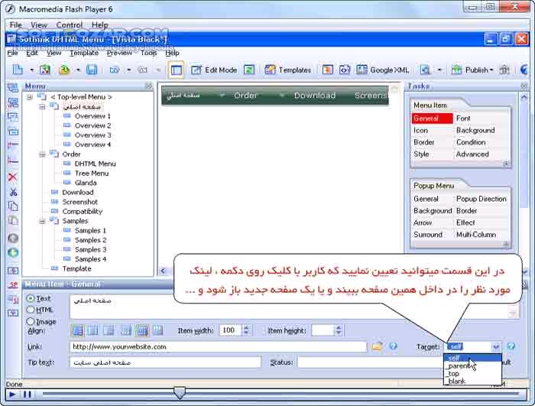Click the fourth alignment icon after Align

pos(126,330)
